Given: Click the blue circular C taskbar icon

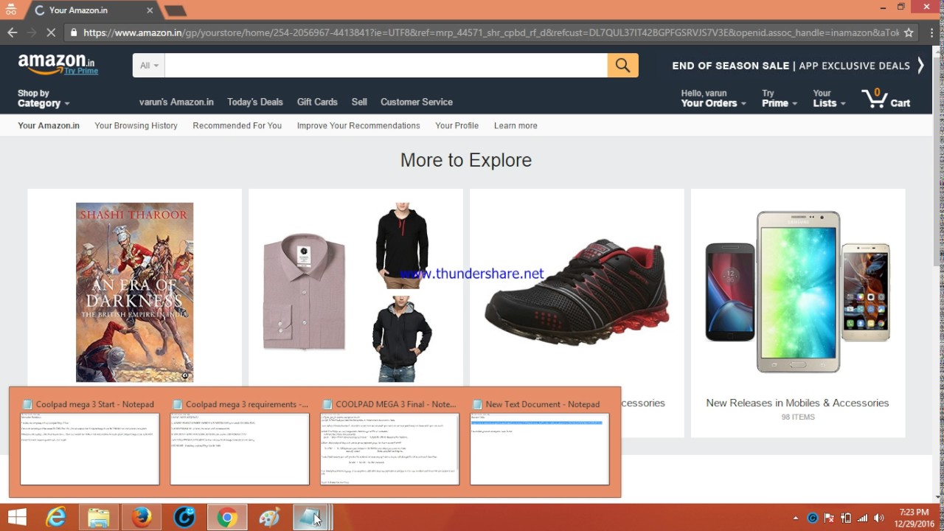Looking at the screenshot, I should point(184,518).
